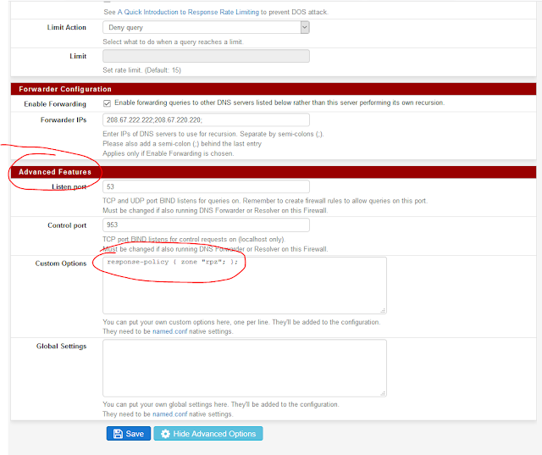Image resolution: width=542 pixels, height=455 pixels.
Task: Focus the Forwarder IPs text field
Action: coord(206,121)
